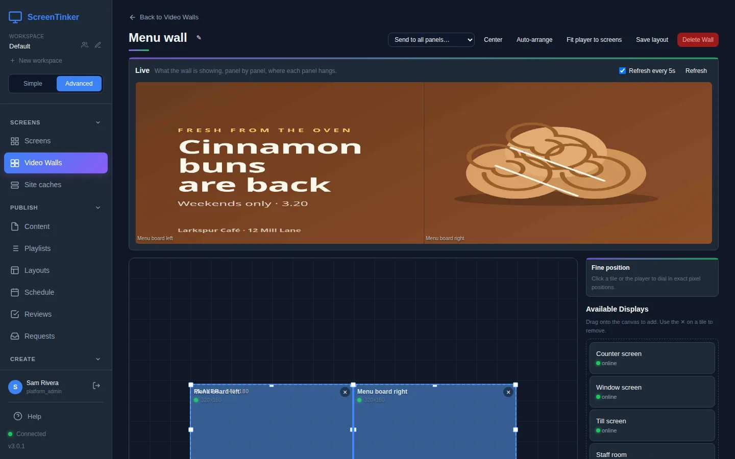Toggle the Refresh every 5s checkbox
The width and height of the screenshot is (735, 459).
(x=622, y=71)
